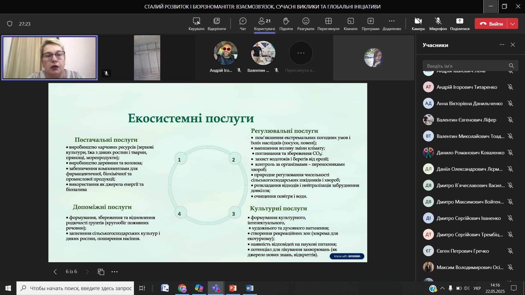525x295 pixels.
Task: Toggle the Participants panel button
Action: [x=264, y=21]
